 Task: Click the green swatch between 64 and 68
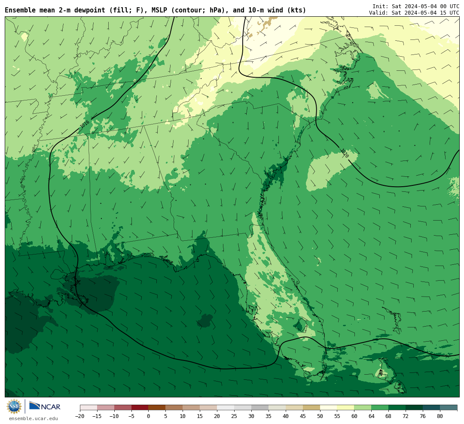pos(380,408)
